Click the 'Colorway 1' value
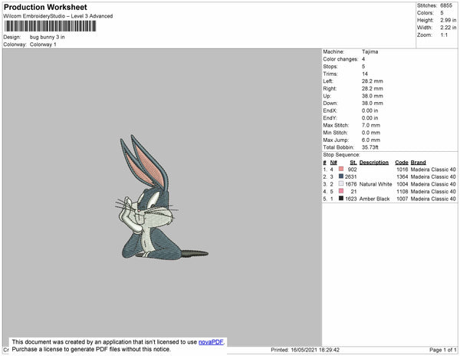 [43, 44]
